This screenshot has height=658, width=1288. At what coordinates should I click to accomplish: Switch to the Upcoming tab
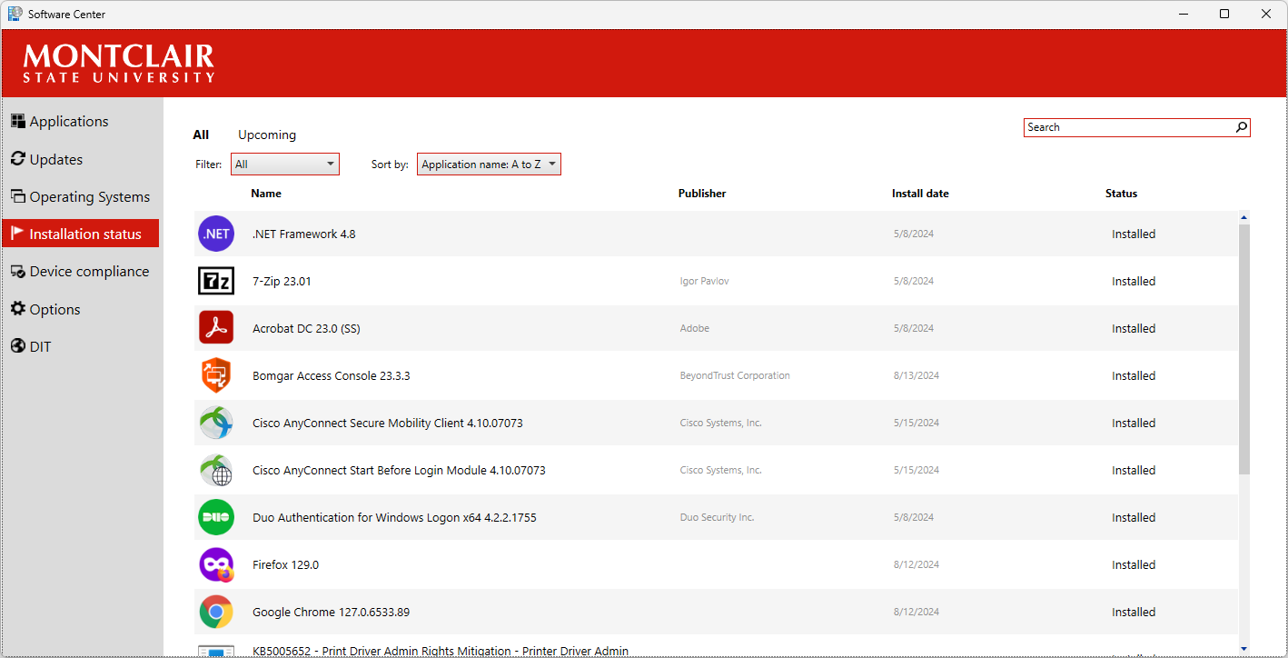pos(266,135)
